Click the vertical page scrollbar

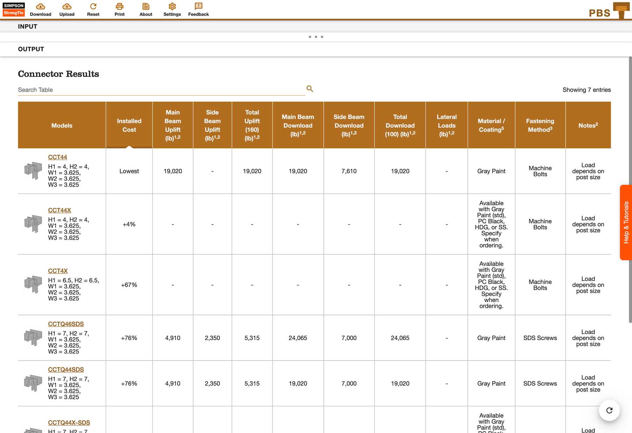(x=630, y=190)
